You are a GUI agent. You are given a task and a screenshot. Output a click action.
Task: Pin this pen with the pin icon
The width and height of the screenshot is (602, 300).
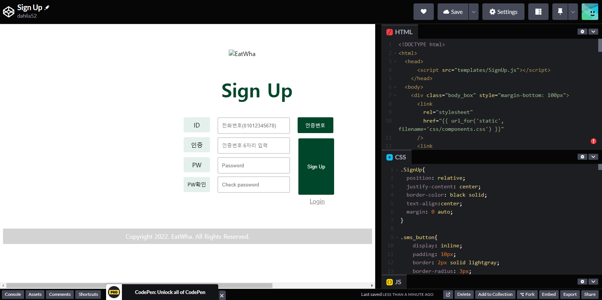[x=560, y=12]
